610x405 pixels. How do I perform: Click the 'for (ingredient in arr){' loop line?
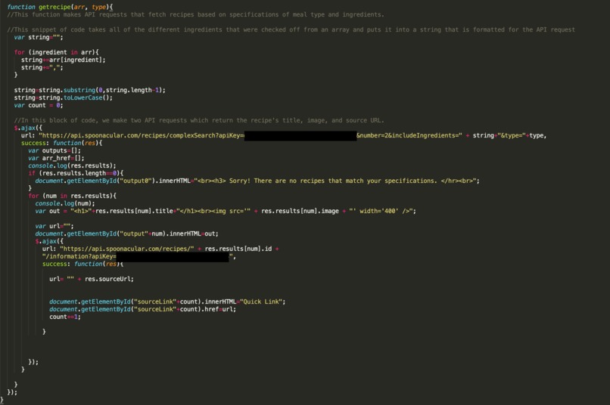57,52
